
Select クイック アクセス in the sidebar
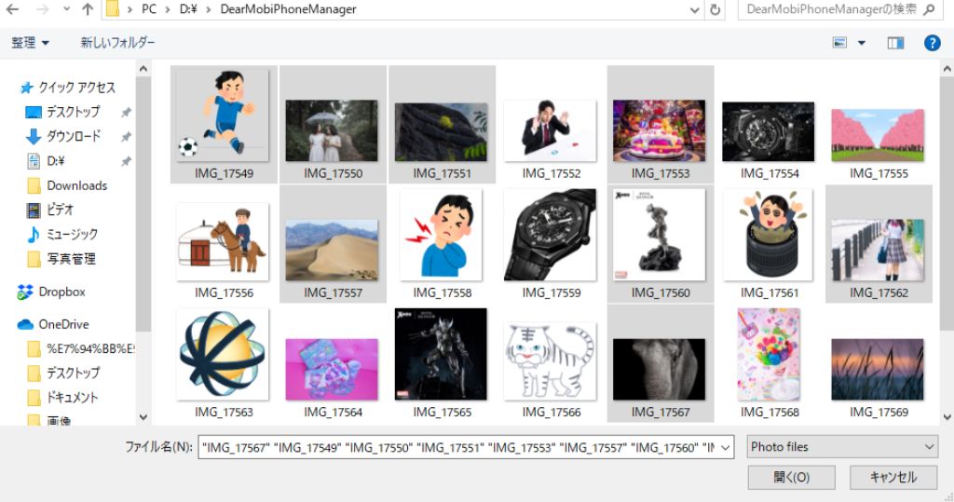67,88
